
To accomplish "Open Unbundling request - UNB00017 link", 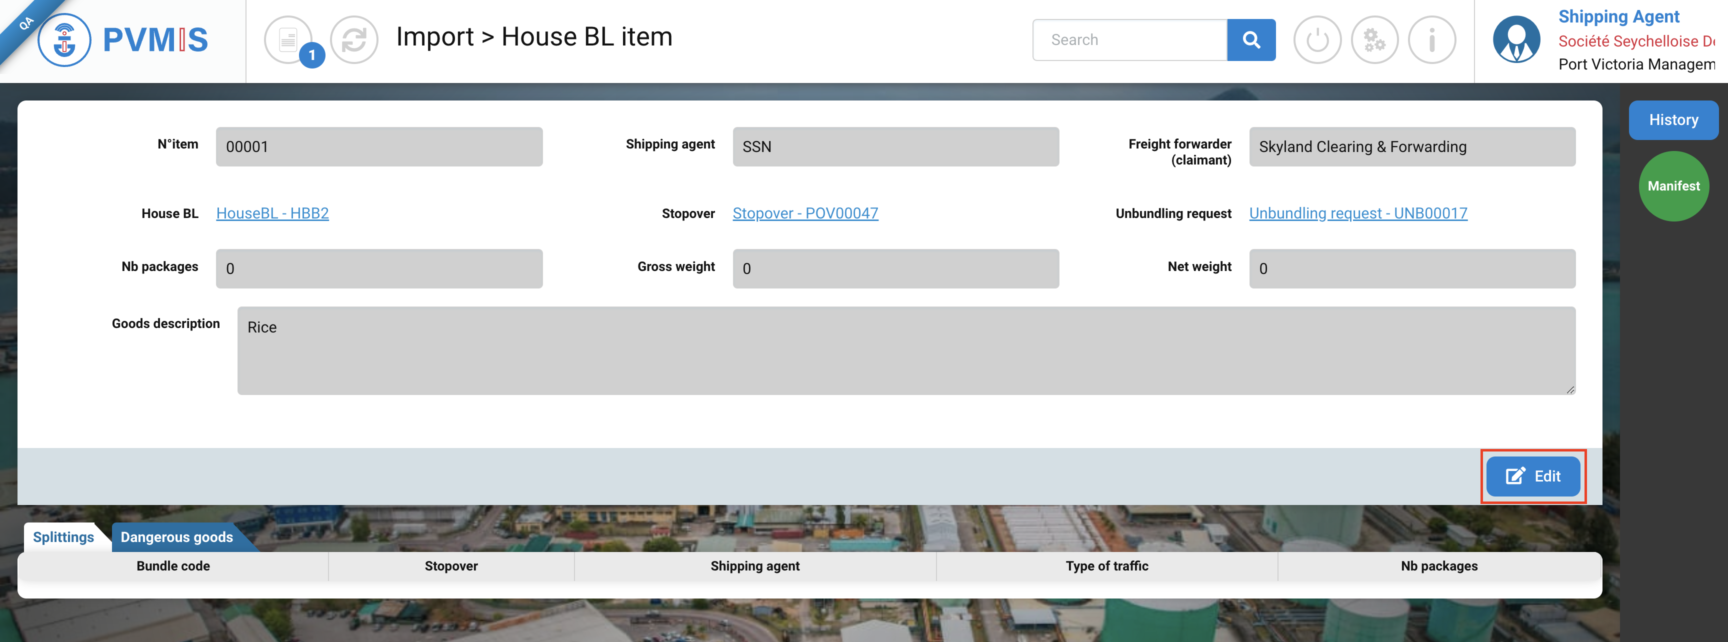I will tap(1357, 213).
